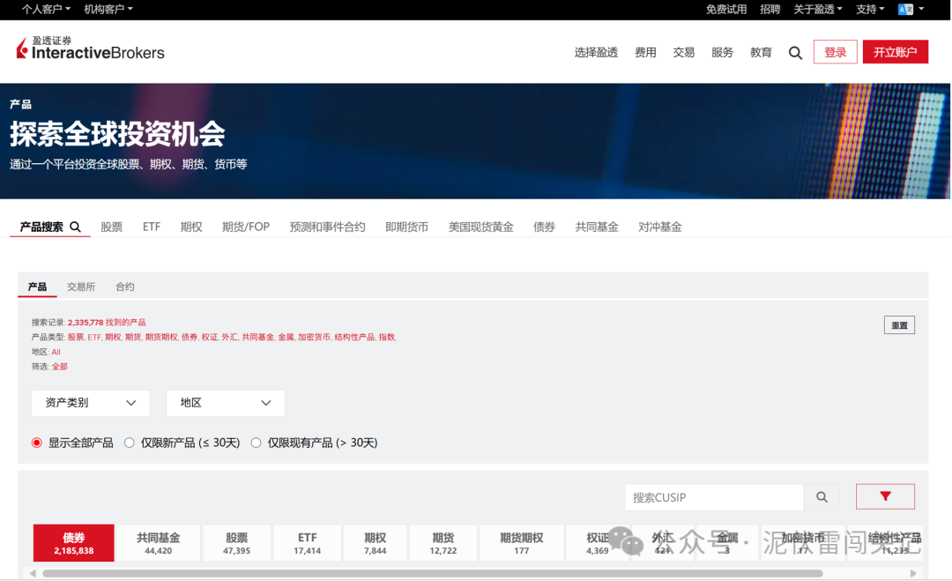The width and height of the screenshot is (952, 581).
Task: Click the 开立账户 button
Action: tap(895, 52)
